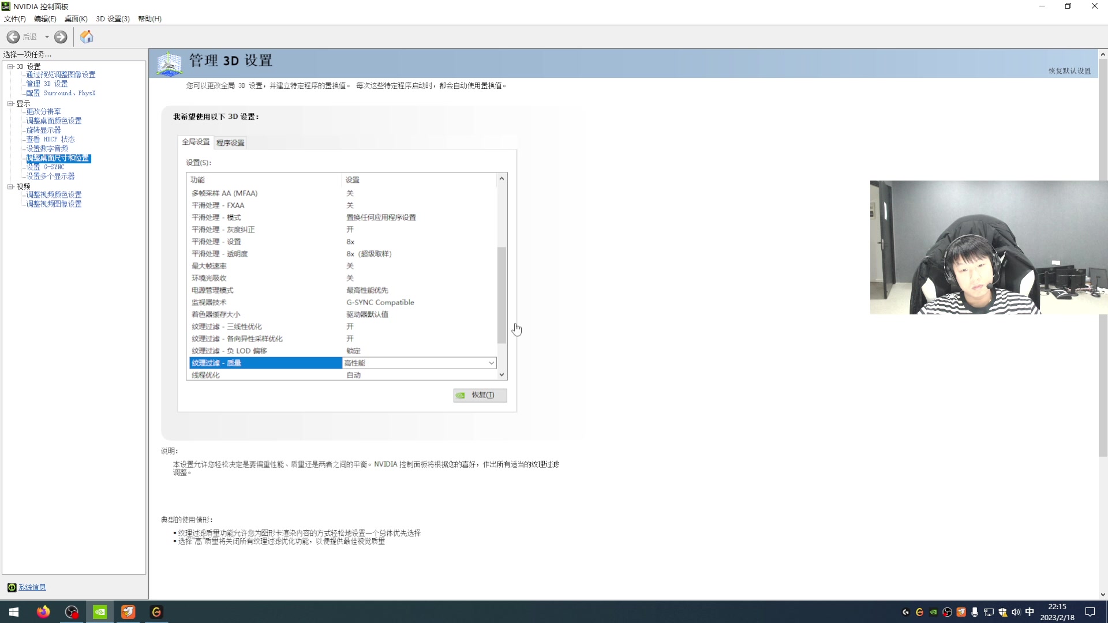Viewport: 1108px width, 623px height.
Task: Click 恢复(T) restore button
Action: click(x=480, y=395)
